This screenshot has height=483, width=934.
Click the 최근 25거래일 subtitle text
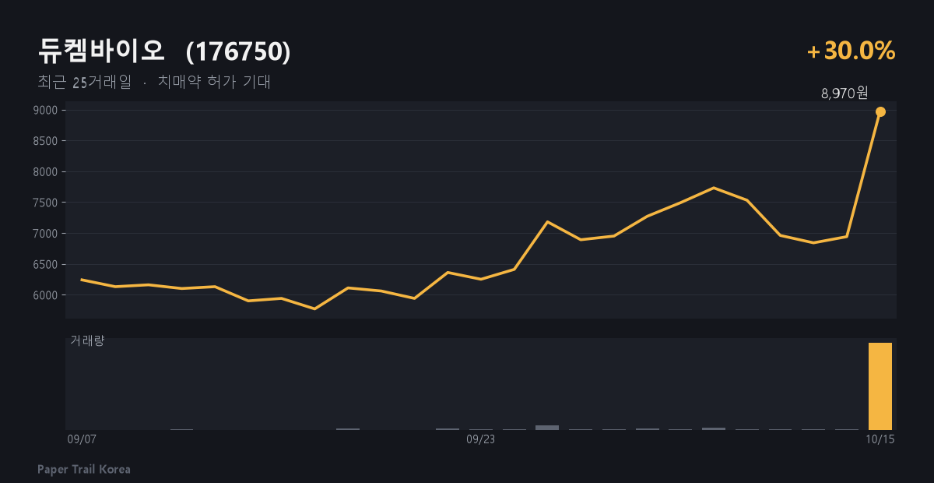click(x=85, y=82)
